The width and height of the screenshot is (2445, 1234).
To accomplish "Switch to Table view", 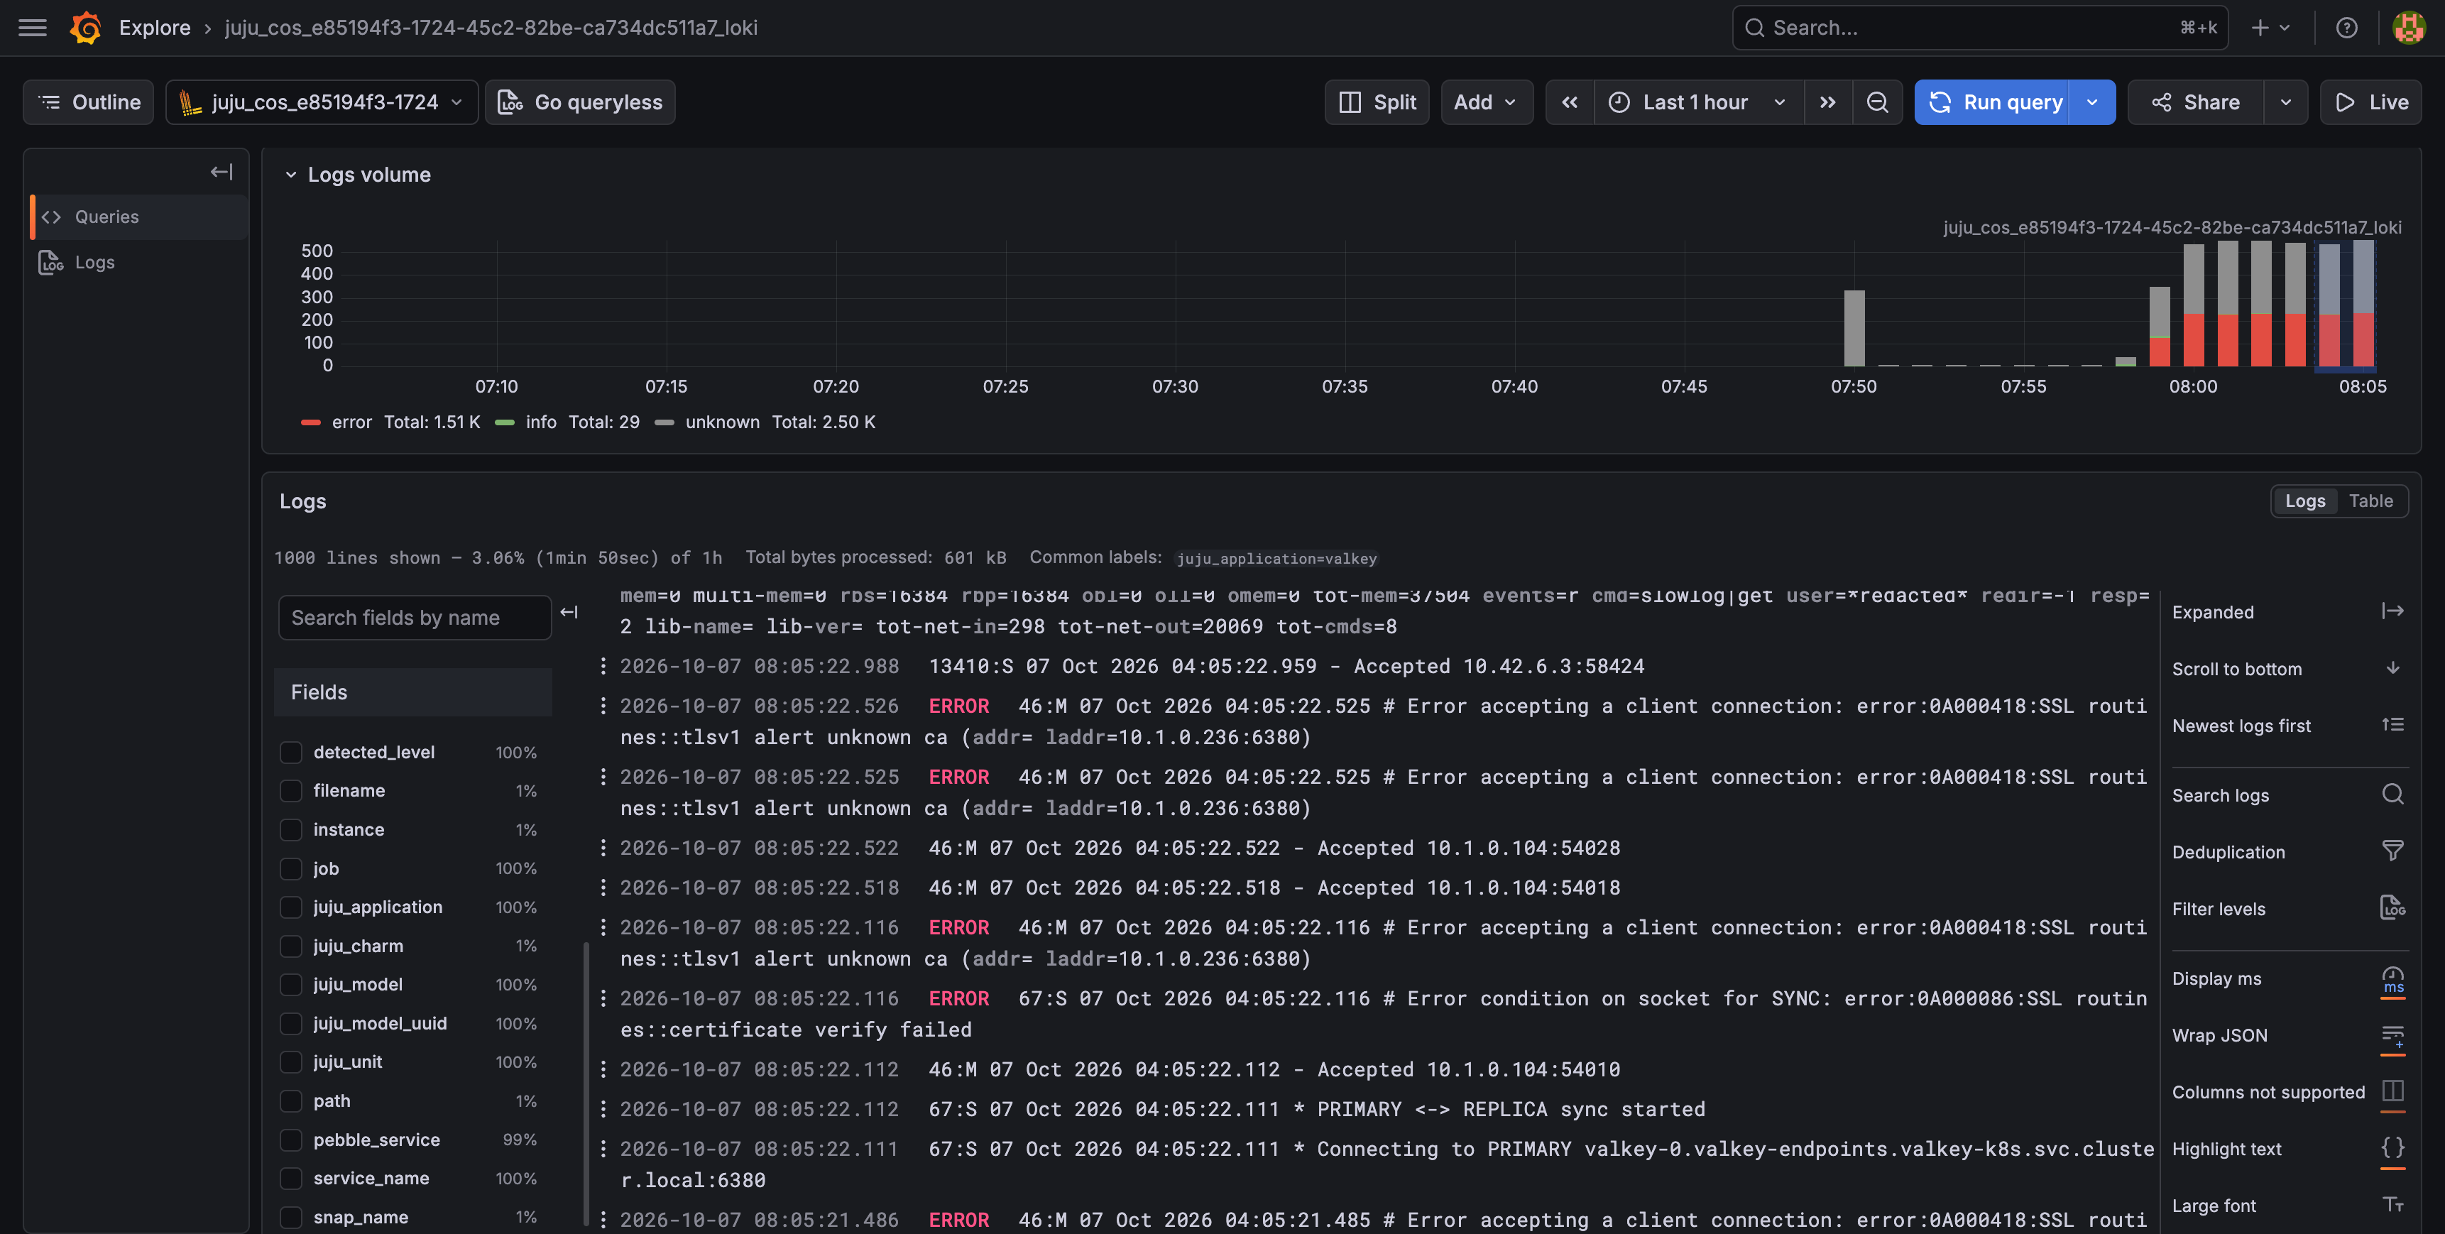I will click(2370, 501).
